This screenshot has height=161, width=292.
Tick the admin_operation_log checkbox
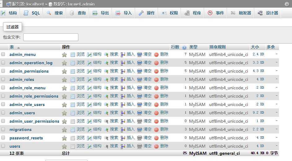click(3, 62)
